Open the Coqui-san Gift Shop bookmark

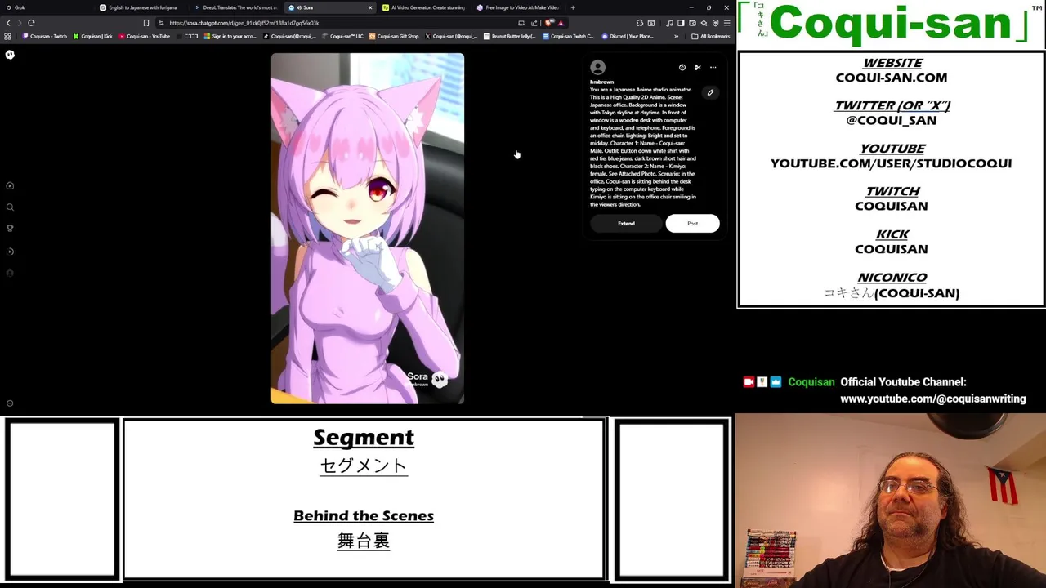(x=394, y=36)
